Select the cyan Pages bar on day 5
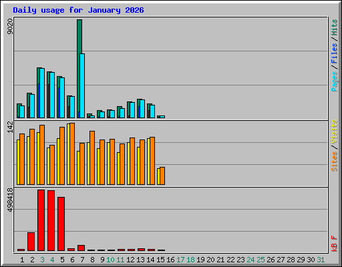The width and height of the screenshot is (342, 267). pos(62,97)
